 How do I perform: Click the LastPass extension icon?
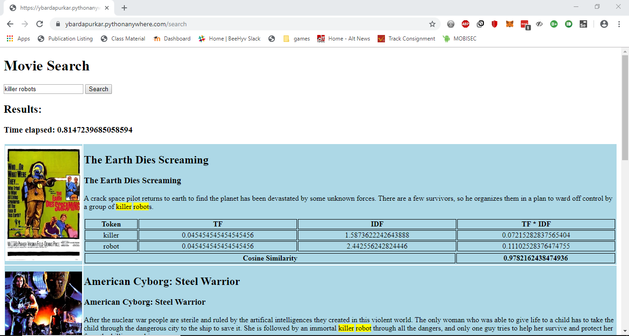525,24
